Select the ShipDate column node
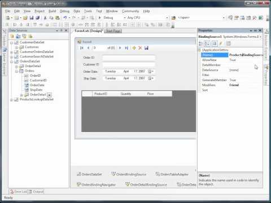The image size is (271, 203). (x=36, y=90)
